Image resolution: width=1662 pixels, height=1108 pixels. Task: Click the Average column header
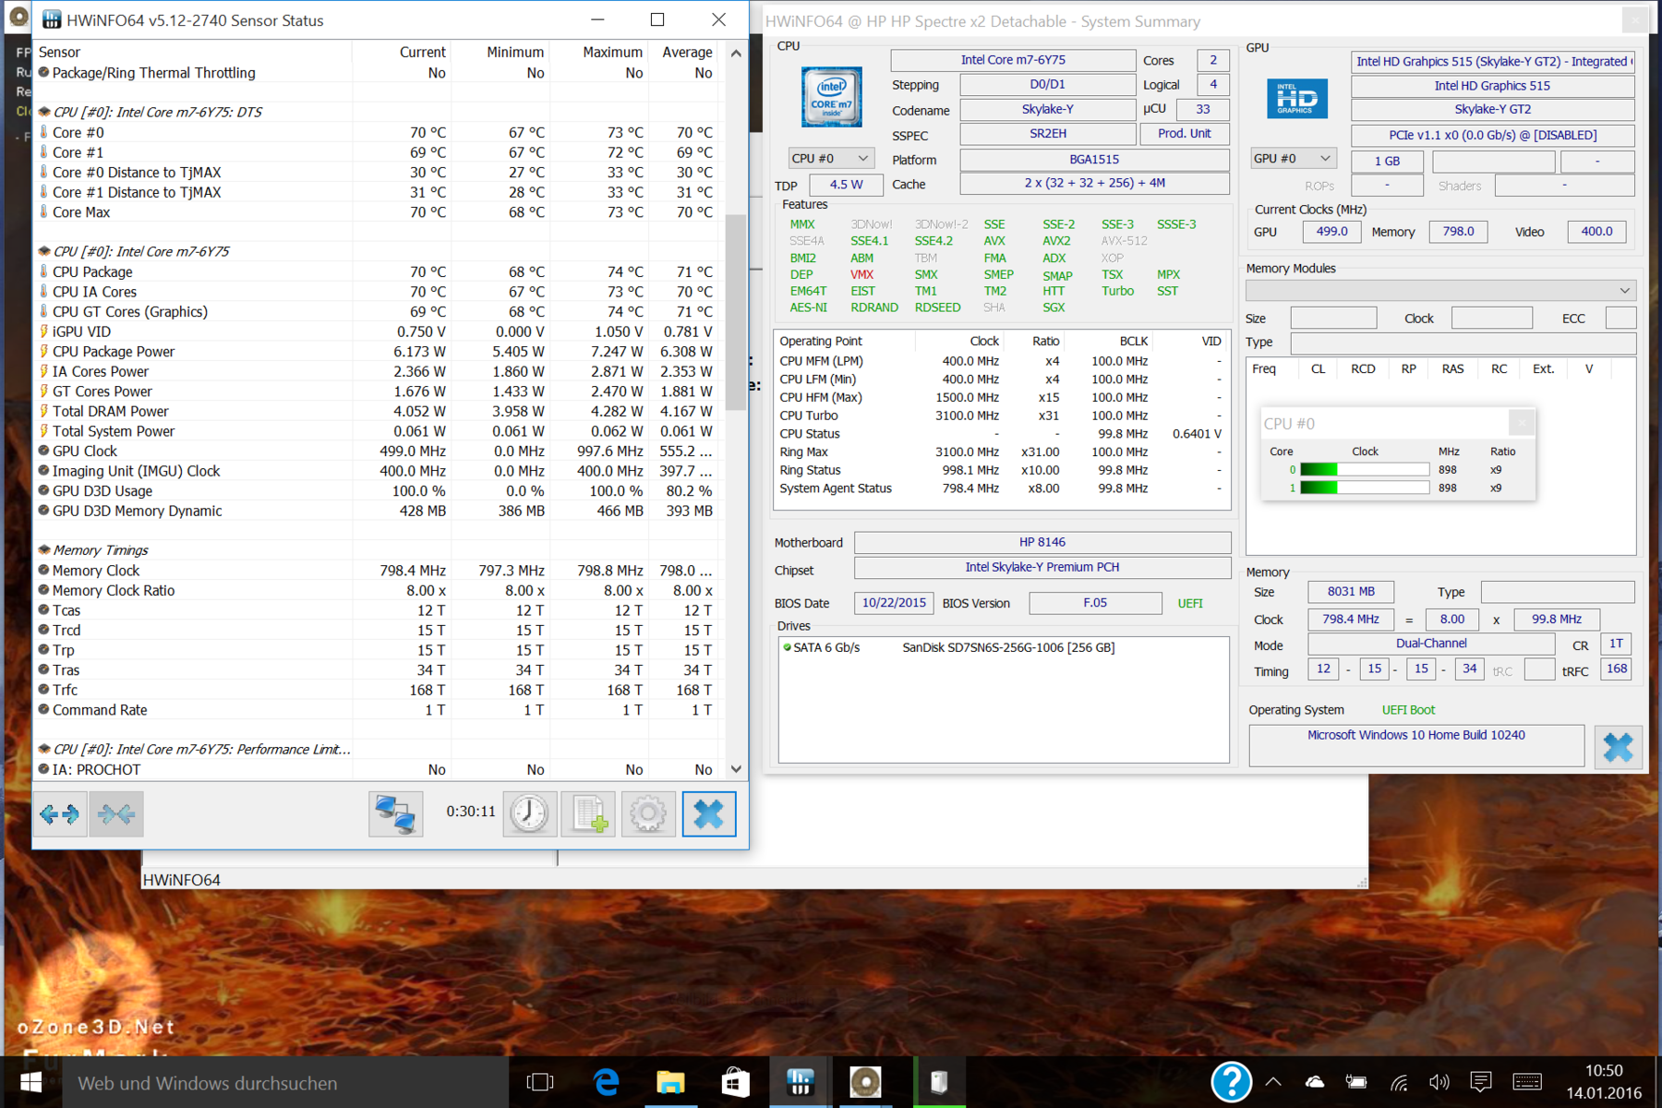687,52
